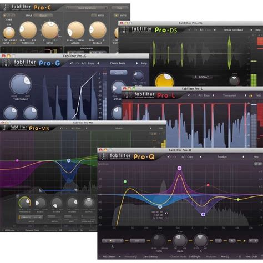
Task: Open Help menu in Pro-G
Action: coord(144,63)
